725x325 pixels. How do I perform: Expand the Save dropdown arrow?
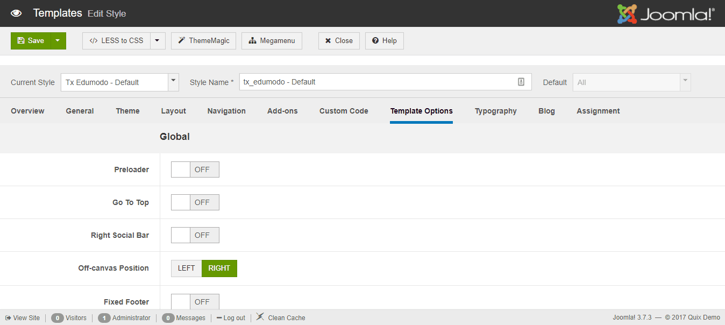[58, 40]
